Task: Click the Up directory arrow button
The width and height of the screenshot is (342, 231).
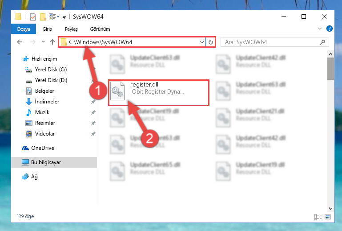Action: coord(52,42)
